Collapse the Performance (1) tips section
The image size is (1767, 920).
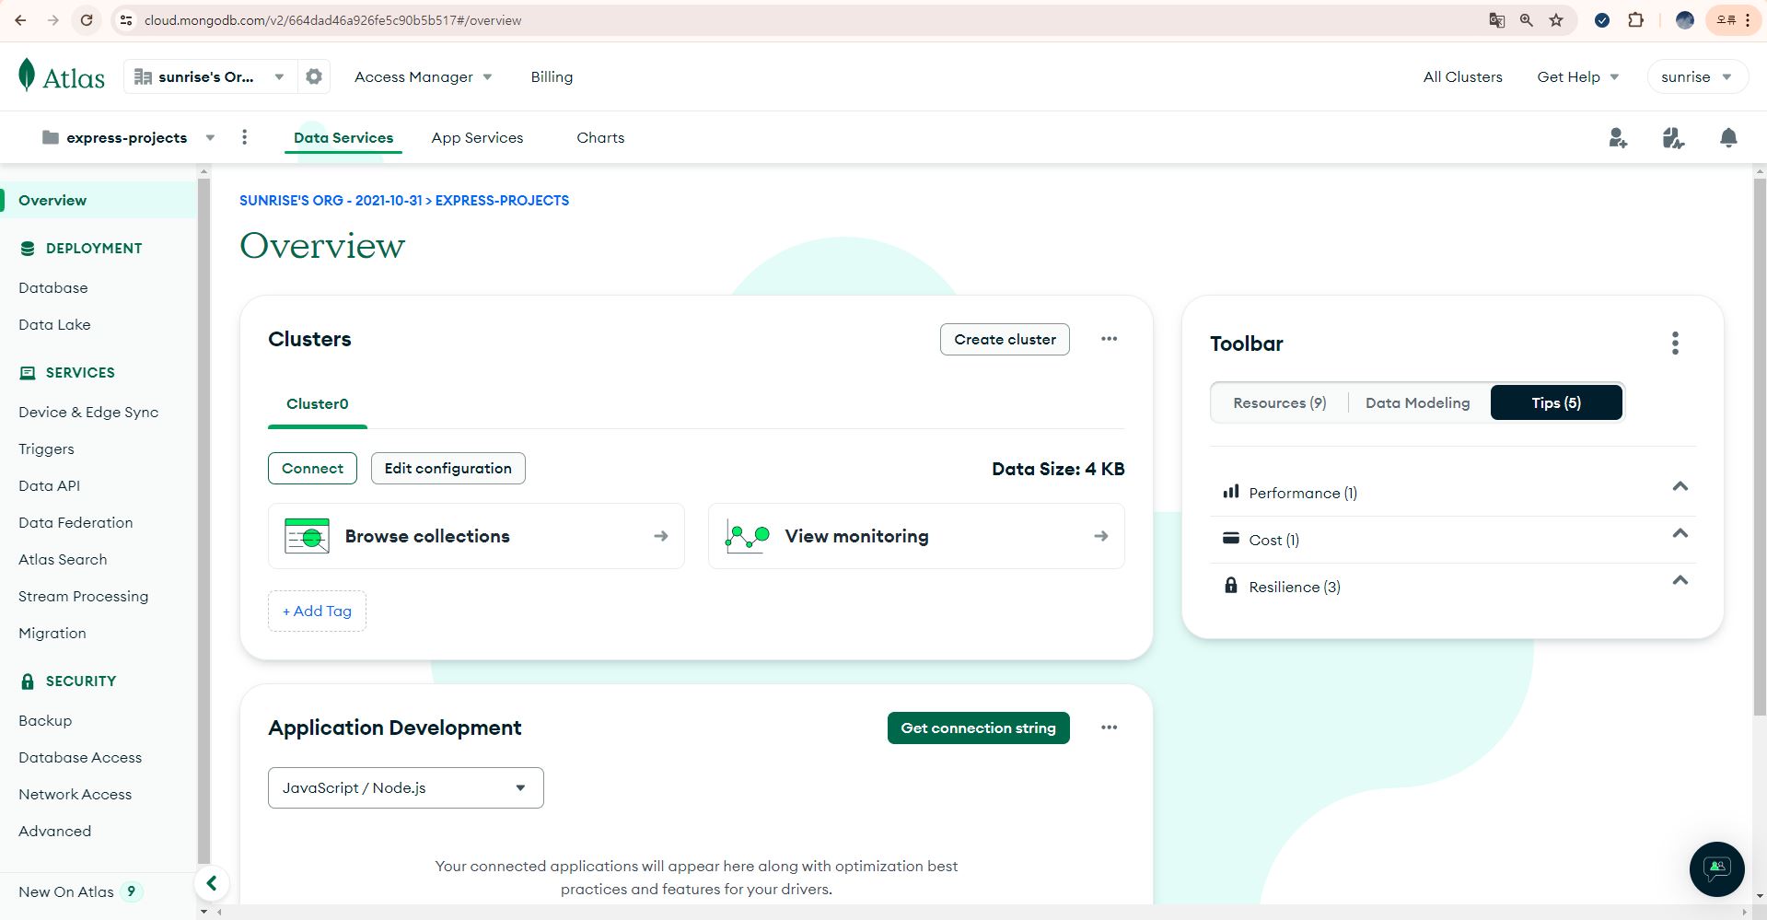coord(1680,487)
